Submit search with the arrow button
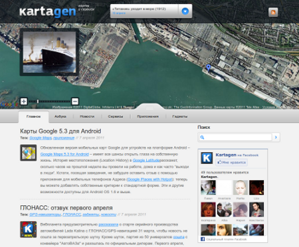 [276, 137]
